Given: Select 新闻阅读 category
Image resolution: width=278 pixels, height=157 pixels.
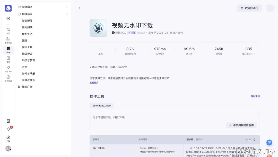Looking at the screenshot, I should point(27,27).
